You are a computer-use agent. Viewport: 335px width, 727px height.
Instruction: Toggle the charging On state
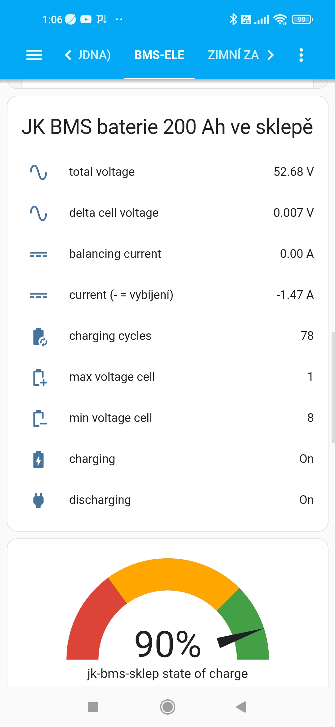(x=306, y=459)
